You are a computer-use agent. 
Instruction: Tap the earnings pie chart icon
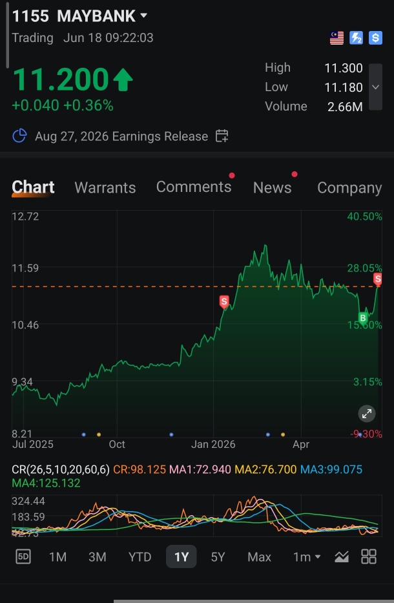point(19,136)
